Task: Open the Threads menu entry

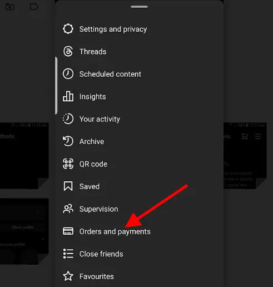Action: (93, 52)
